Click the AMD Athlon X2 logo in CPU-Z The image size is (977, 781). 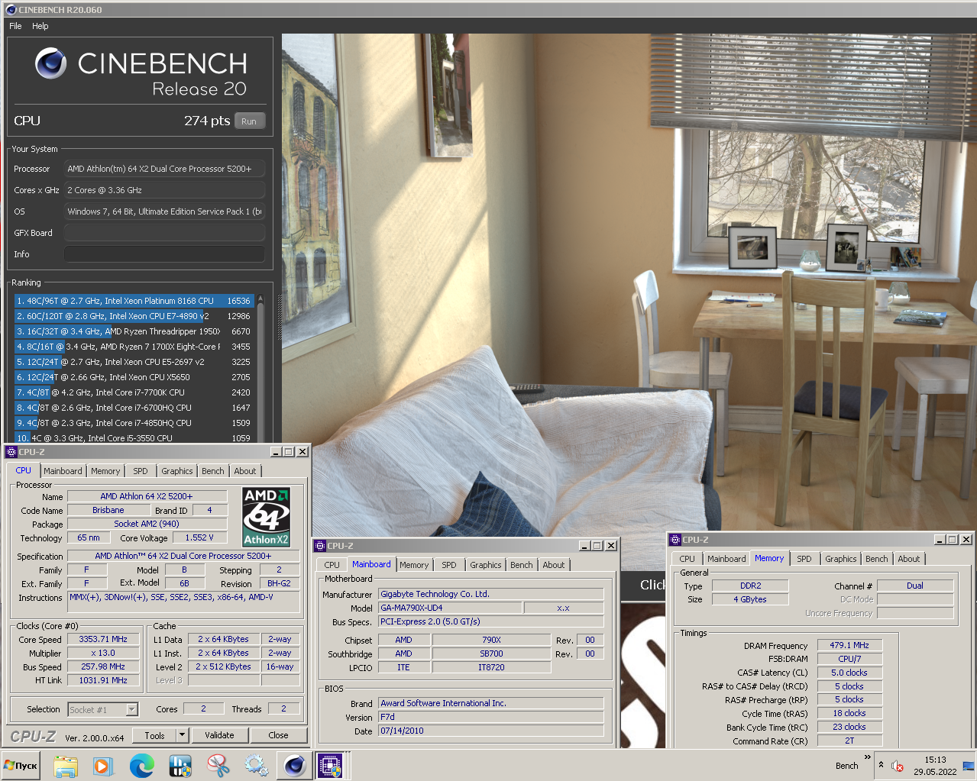tap(266, 517)
